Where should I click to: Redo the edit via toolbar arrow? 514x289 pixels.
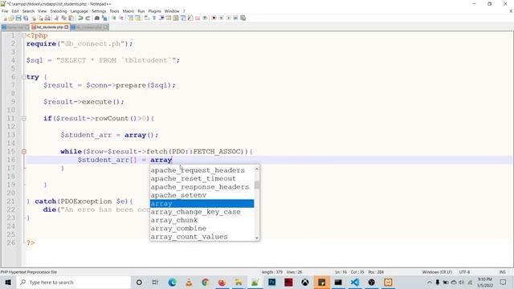tap(88, 18)
